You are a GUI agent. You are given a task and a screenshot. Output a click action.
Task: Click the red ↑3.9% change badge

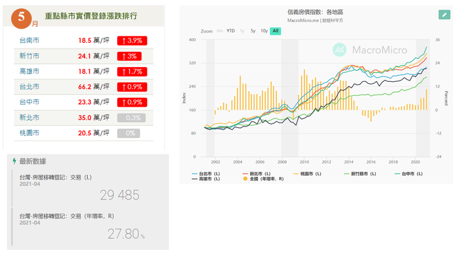[132, 40]
